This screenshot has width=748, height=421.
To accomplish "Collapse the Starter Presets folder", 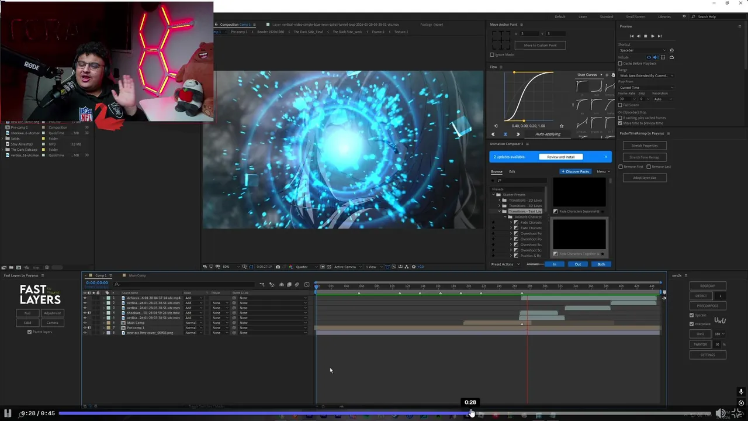I will [x=494, y=195].
